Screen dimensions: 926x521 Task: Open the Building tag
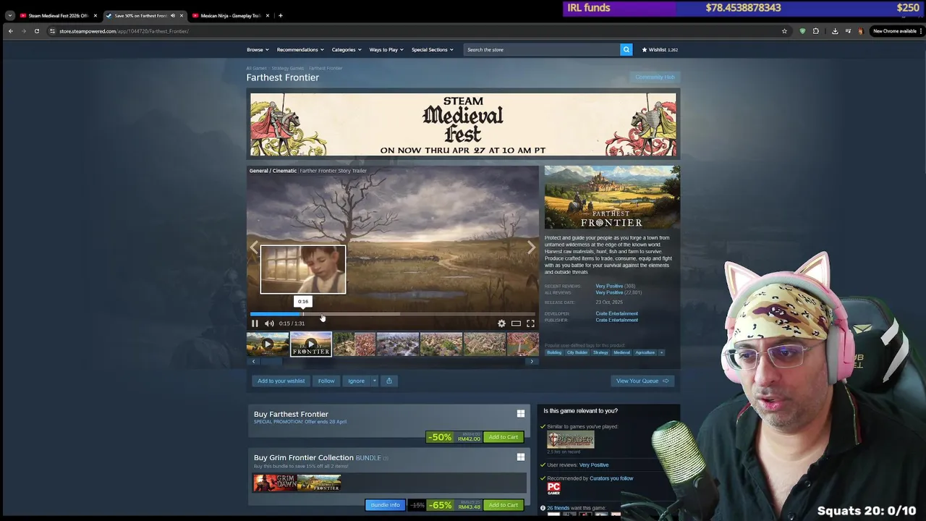point(554,352)
